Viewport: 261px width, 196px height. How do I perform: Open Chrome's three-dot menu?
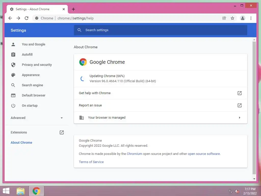point(251,18)
